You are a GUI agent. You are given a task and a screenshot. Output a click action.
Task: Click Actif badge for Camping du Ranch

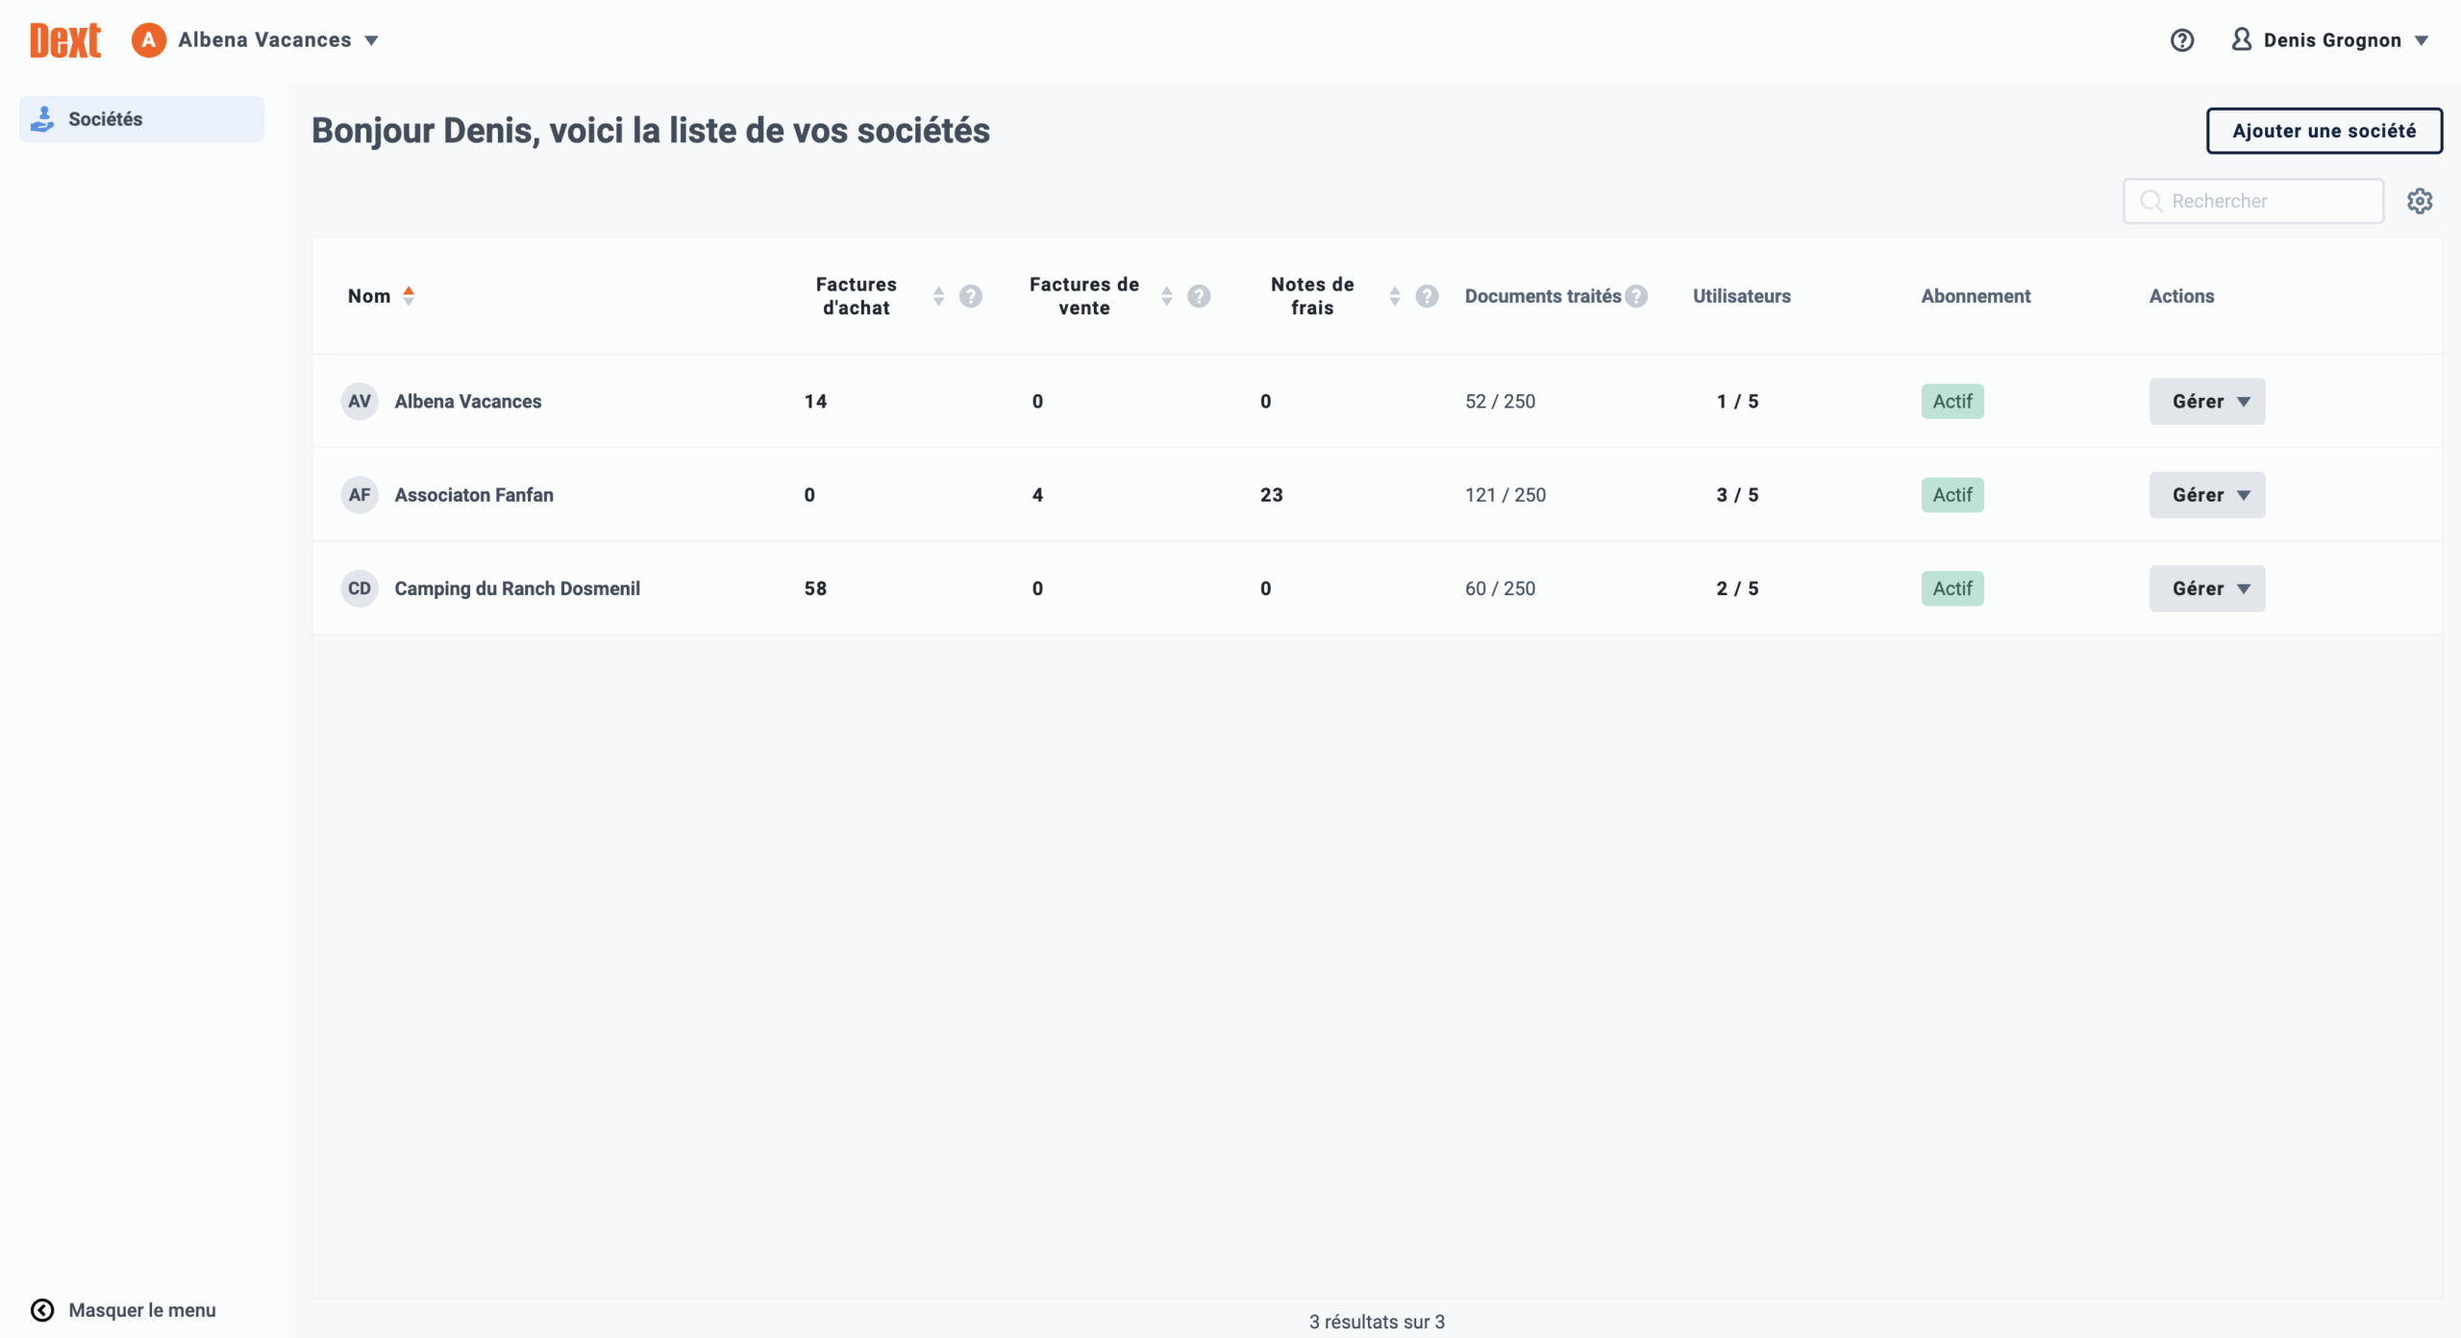pyautogui.click(x=1952, y=588)
